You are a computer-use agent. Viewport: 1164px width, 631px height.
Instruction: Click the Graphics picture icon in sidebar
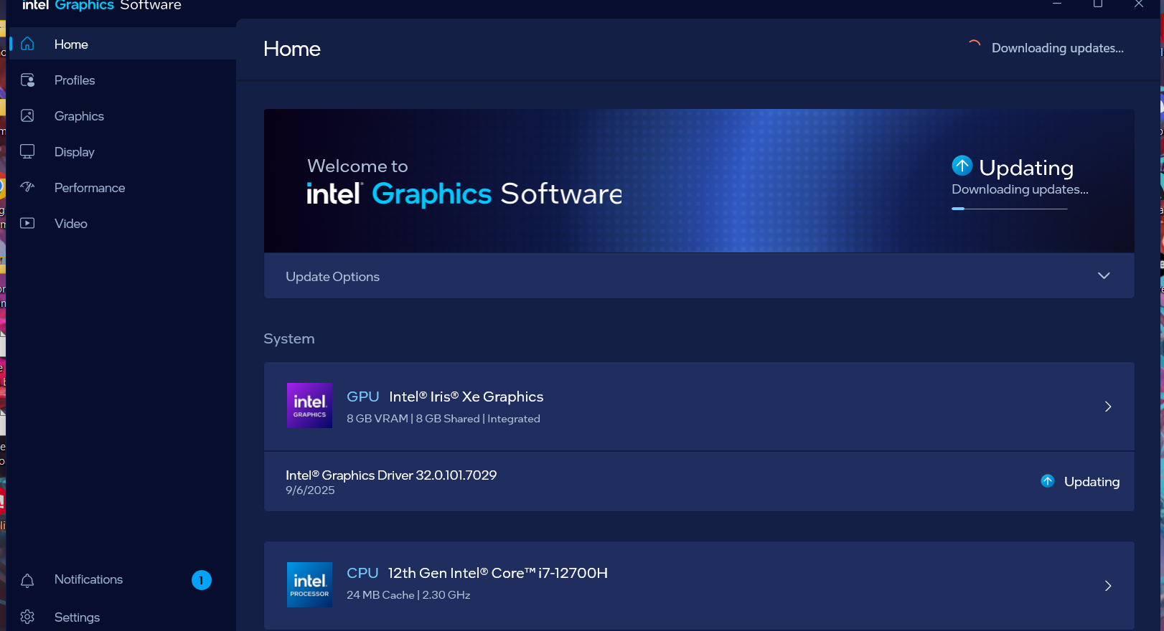click(x=27, y=115)
